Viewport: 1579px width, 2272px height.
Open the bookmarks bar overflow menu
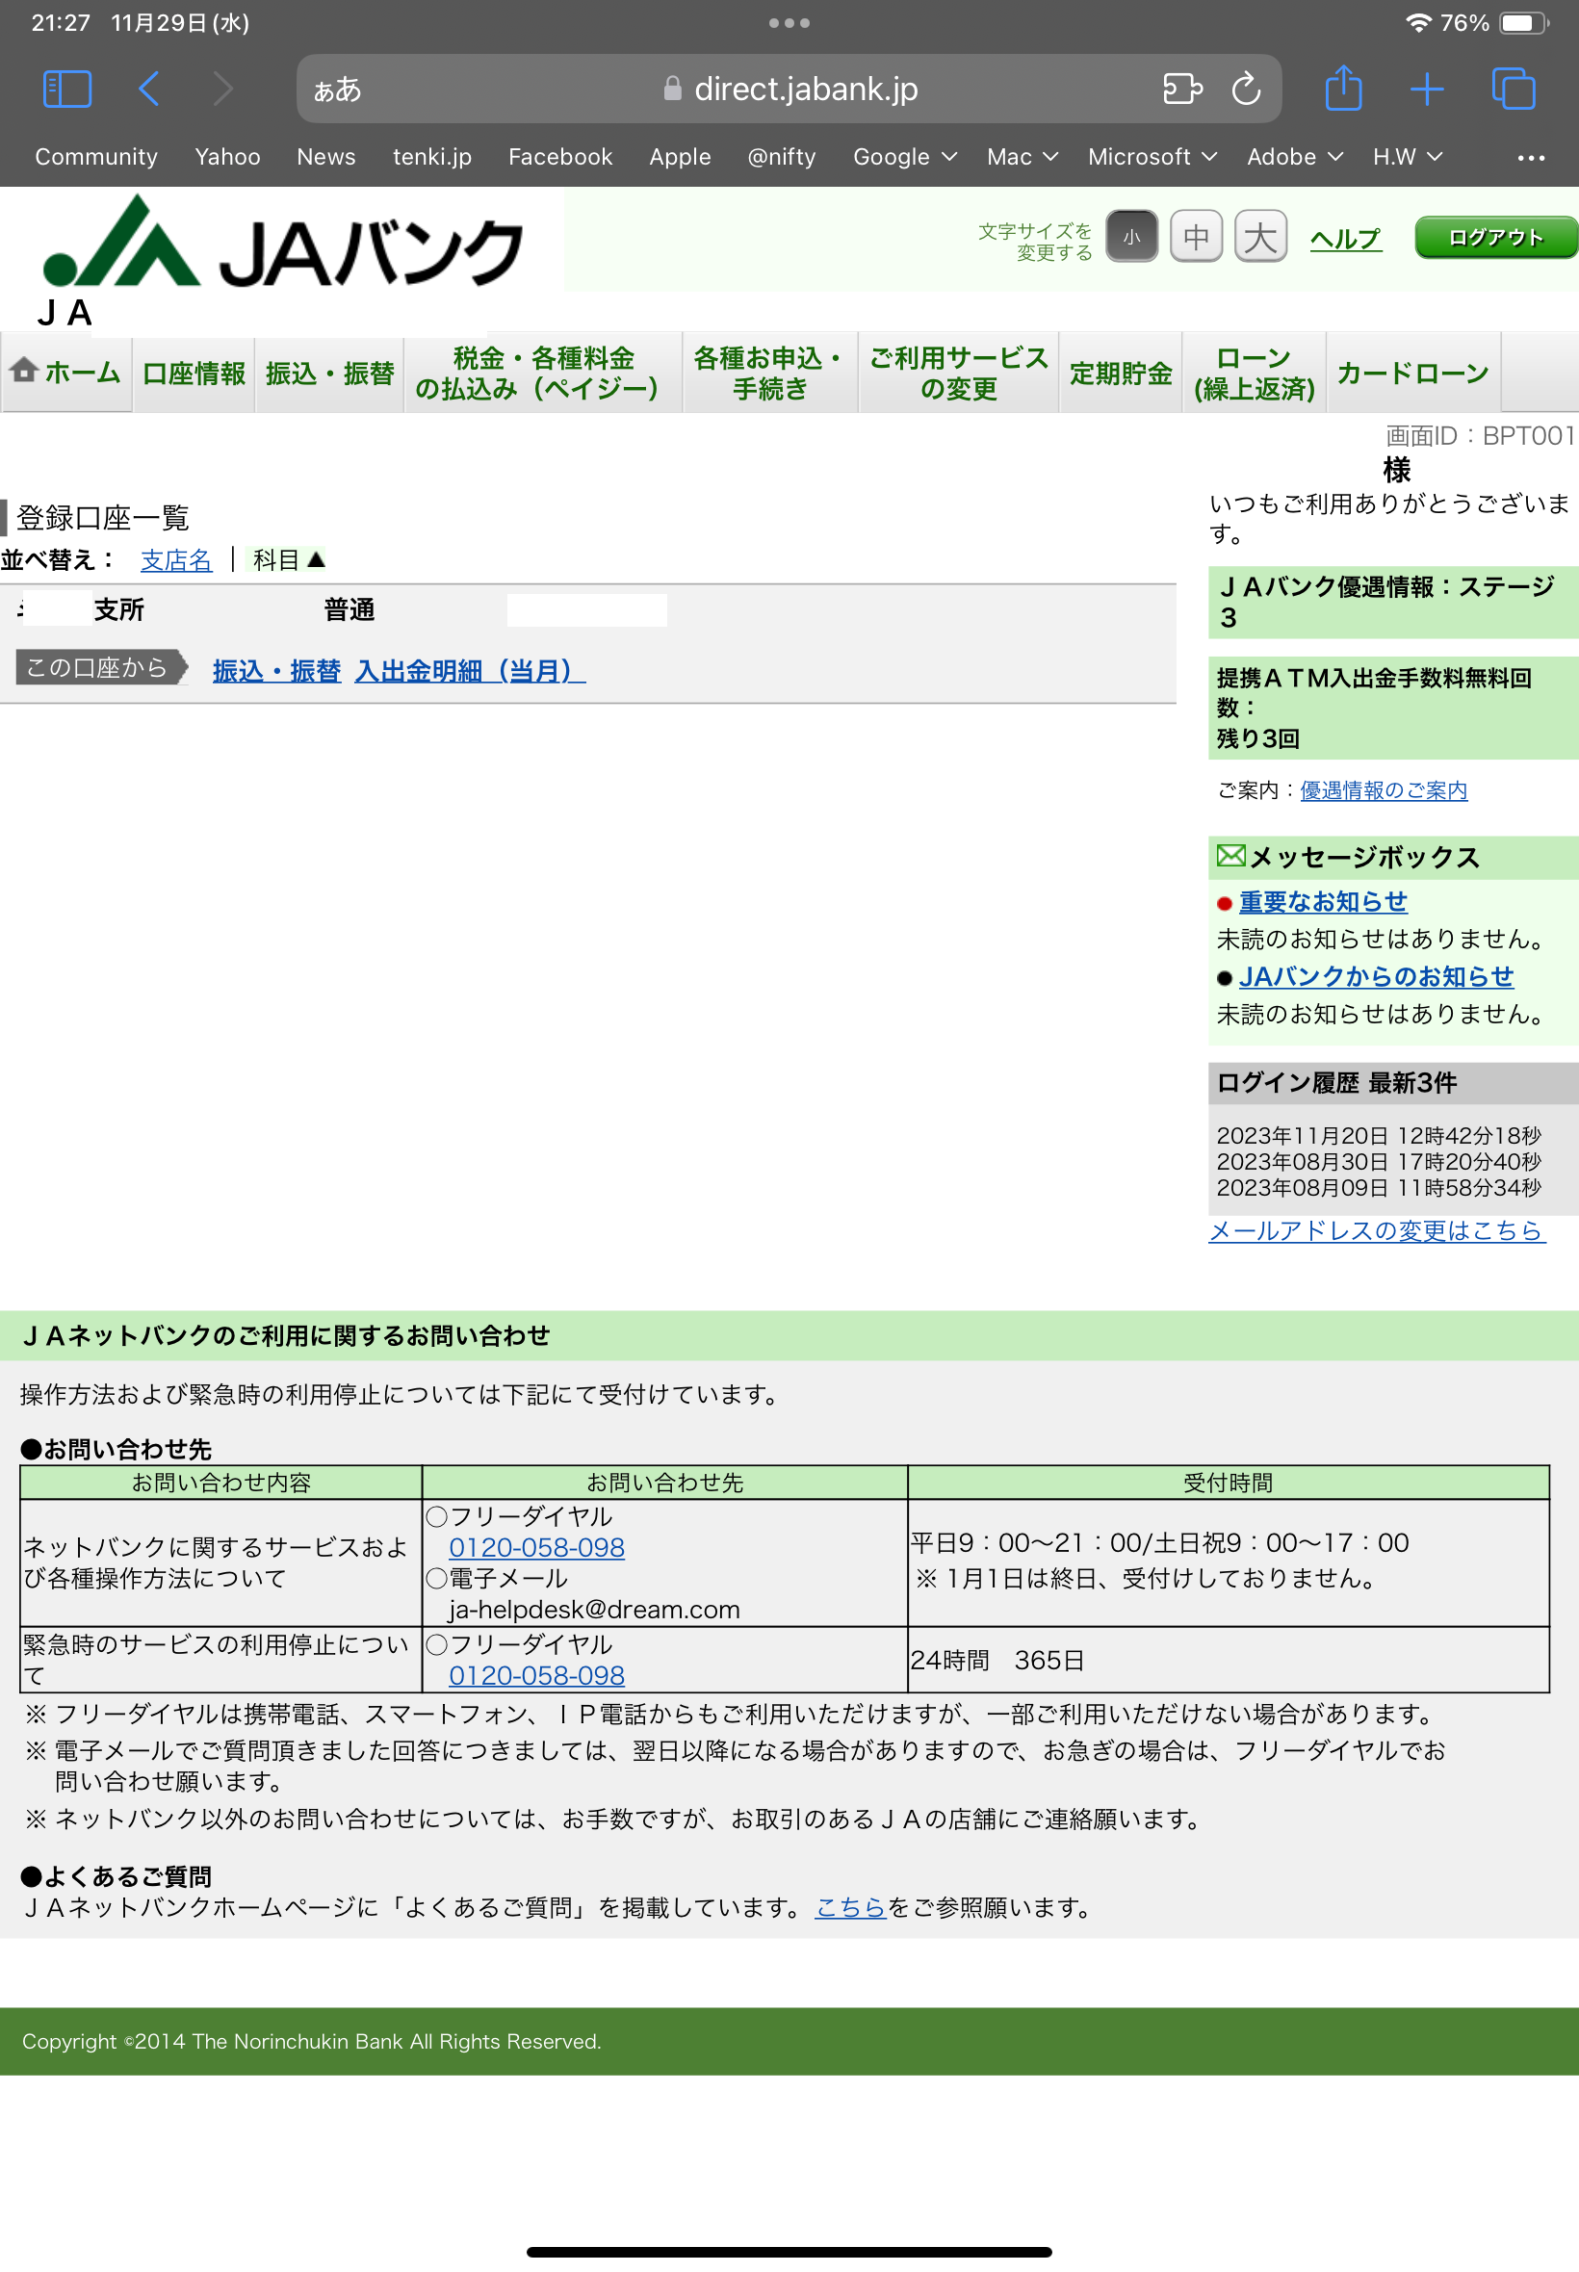point(1531,157)
